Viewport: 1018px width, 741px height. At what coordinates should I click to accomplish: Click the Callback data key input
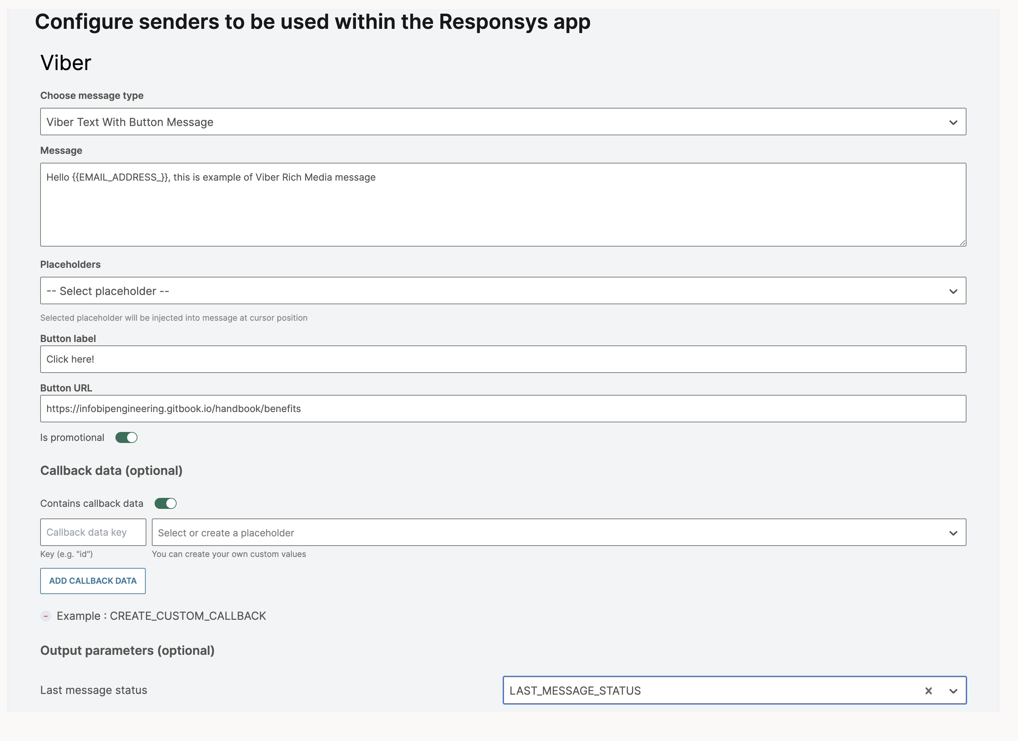[93, 533]
